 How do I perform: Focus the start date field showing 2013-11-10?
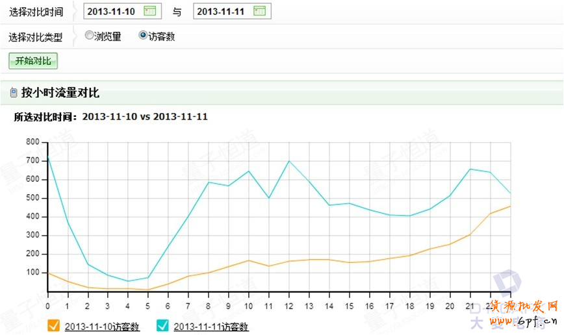[x=113, y=11]
